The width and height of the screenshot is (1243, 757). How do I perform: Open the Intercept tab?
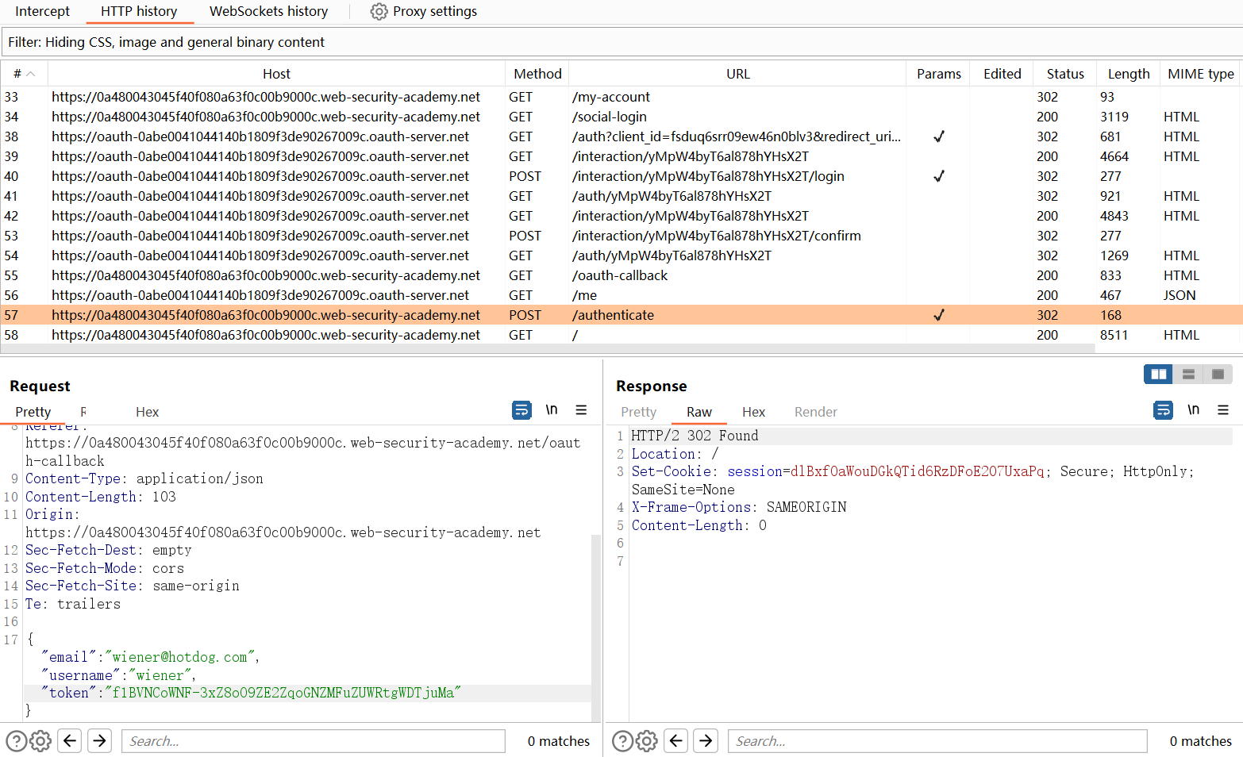click(x=42, y=12)
